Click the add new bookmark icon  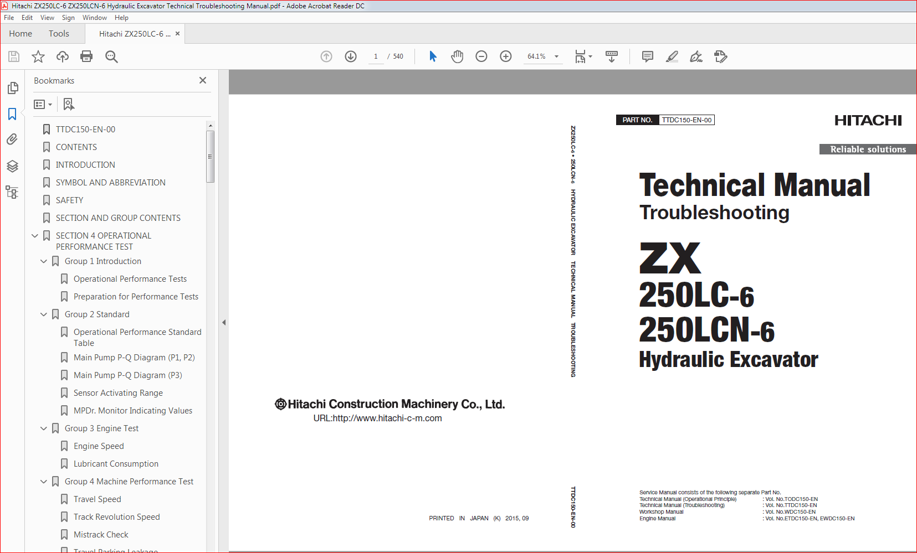pos(69,104)
